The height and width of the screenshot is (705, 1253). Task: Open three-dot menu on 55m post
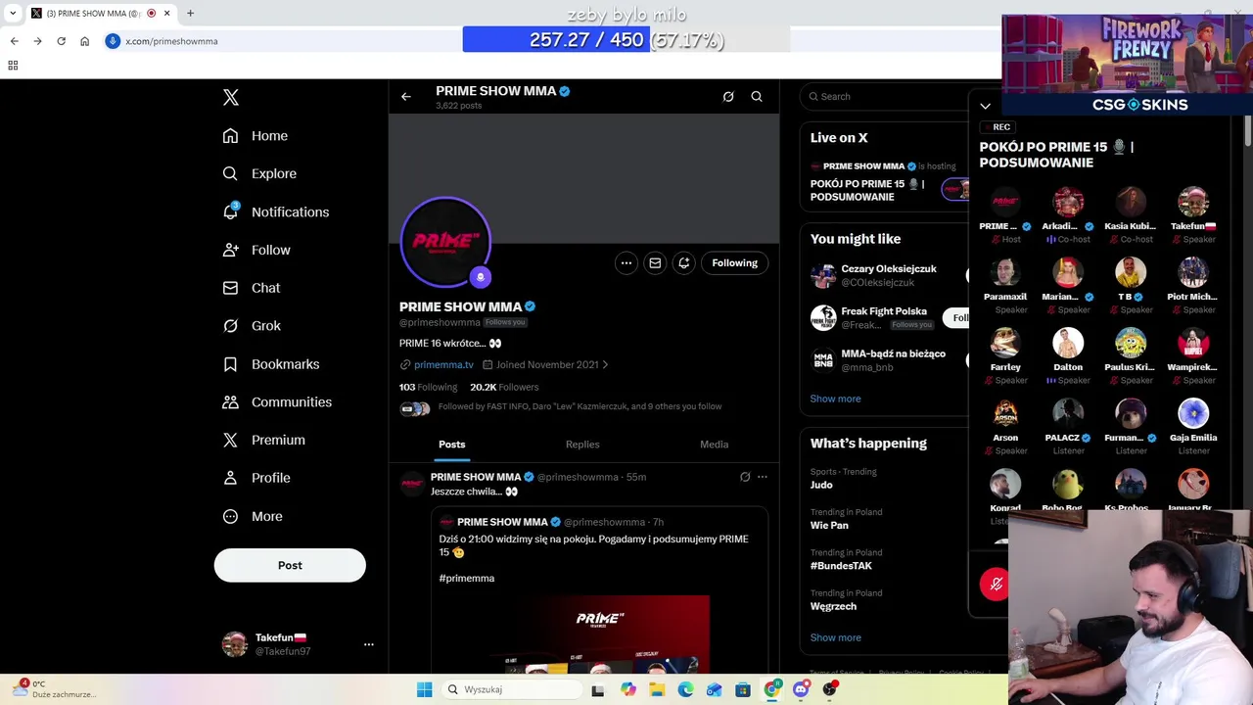pos(763,477)
